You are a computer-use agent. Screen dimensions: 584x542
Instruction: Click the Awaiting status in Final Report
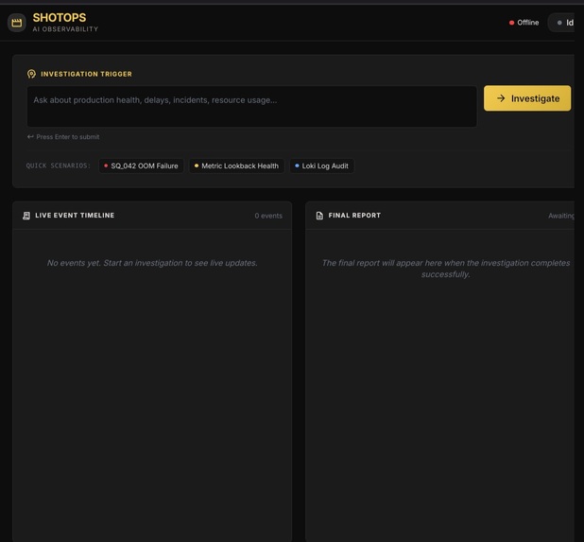pos(561,216)
